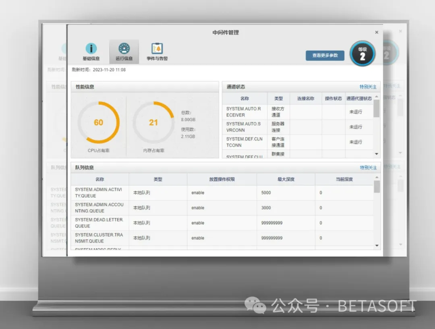Click 未运行 status of SYSTEM.AUTO.RECEIVER
The image size is (435, 329).
356,112
